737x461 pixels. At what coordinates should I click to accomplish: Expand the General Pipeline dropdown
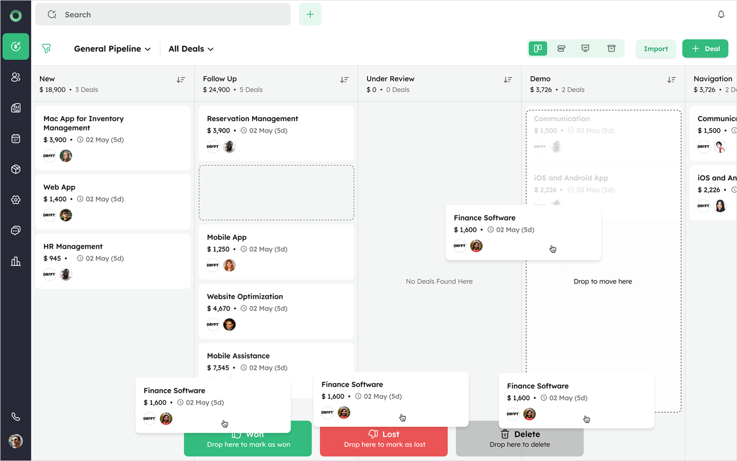112,49
